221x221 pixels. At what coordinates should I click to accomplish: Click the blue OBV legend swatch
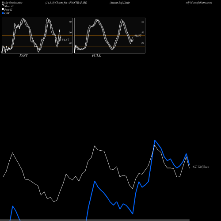coord(3,13)
